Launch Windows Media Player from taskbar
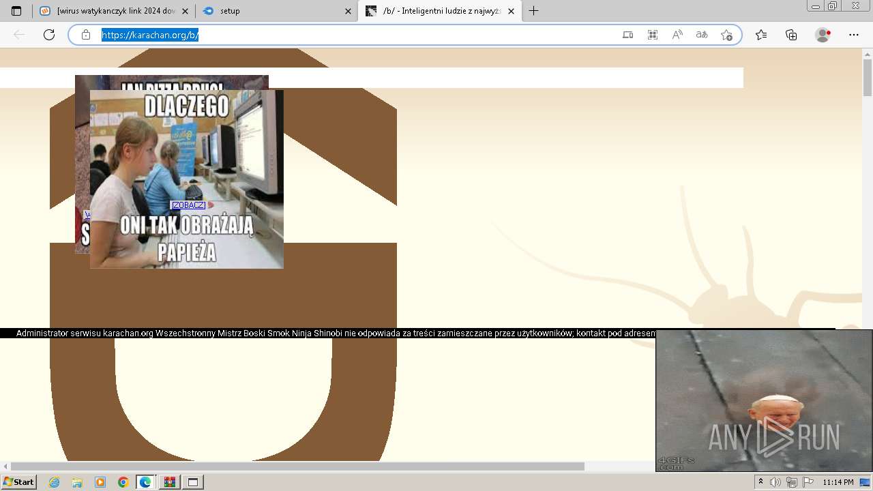The width and height of the screenshot is (873, 491). pyautogui.click(x=100, y=482)
